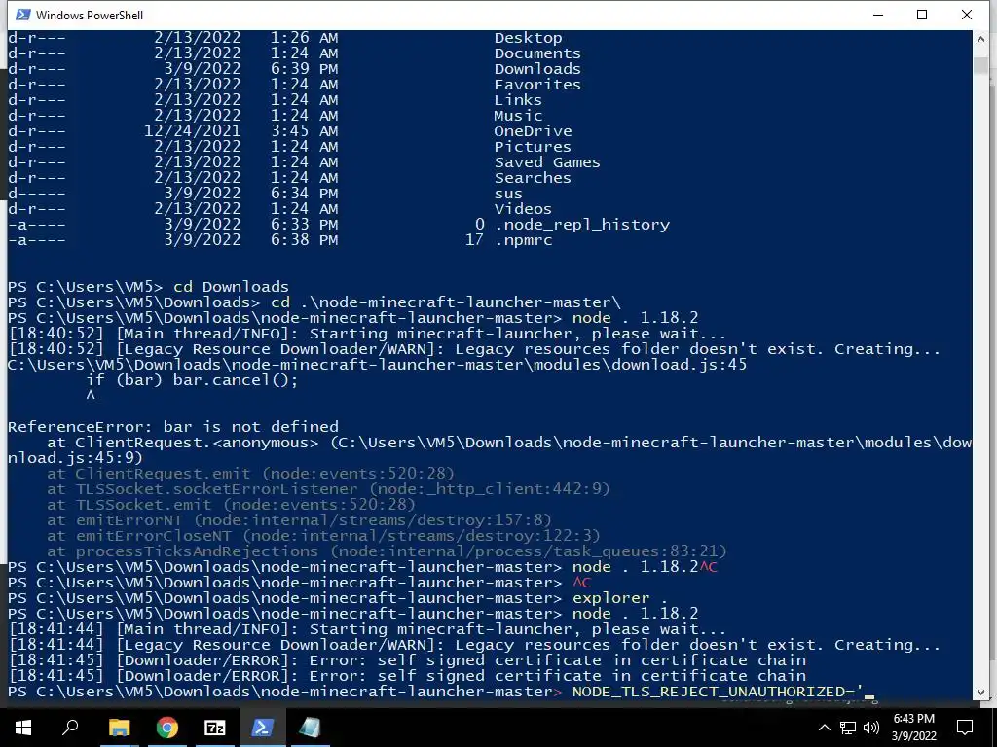
Task: Click the 'sus' directory entry
Action: coord(508,194)
